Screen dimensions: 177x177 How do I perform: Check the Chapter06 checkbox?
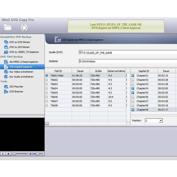(133, 97)
